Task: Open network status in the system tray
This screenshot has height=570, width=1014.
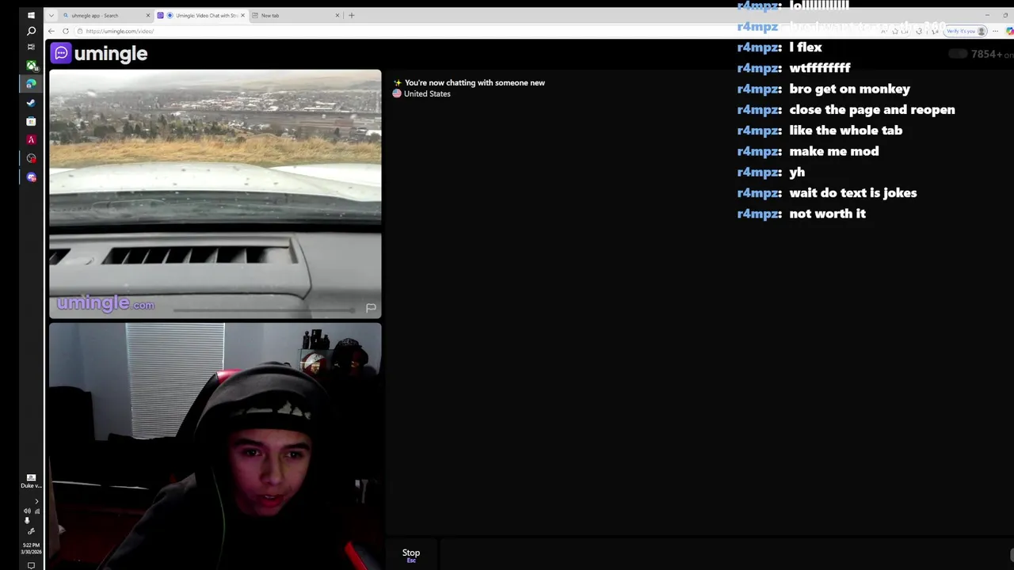Action: [x=36, y=511]
